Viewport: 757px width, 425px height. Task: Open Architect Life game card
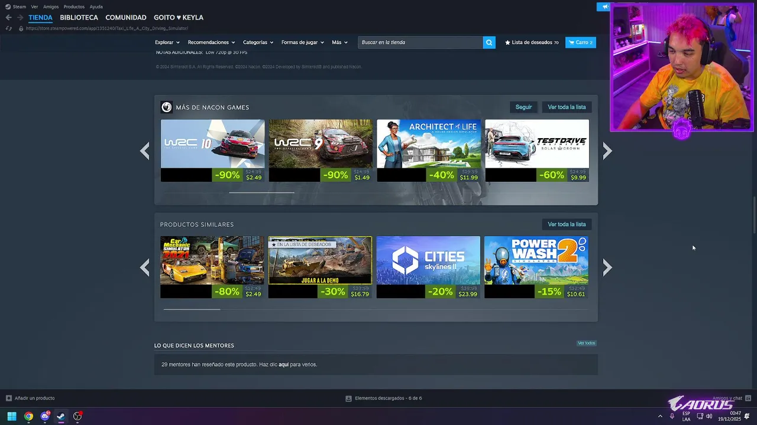tap(429, 151)
